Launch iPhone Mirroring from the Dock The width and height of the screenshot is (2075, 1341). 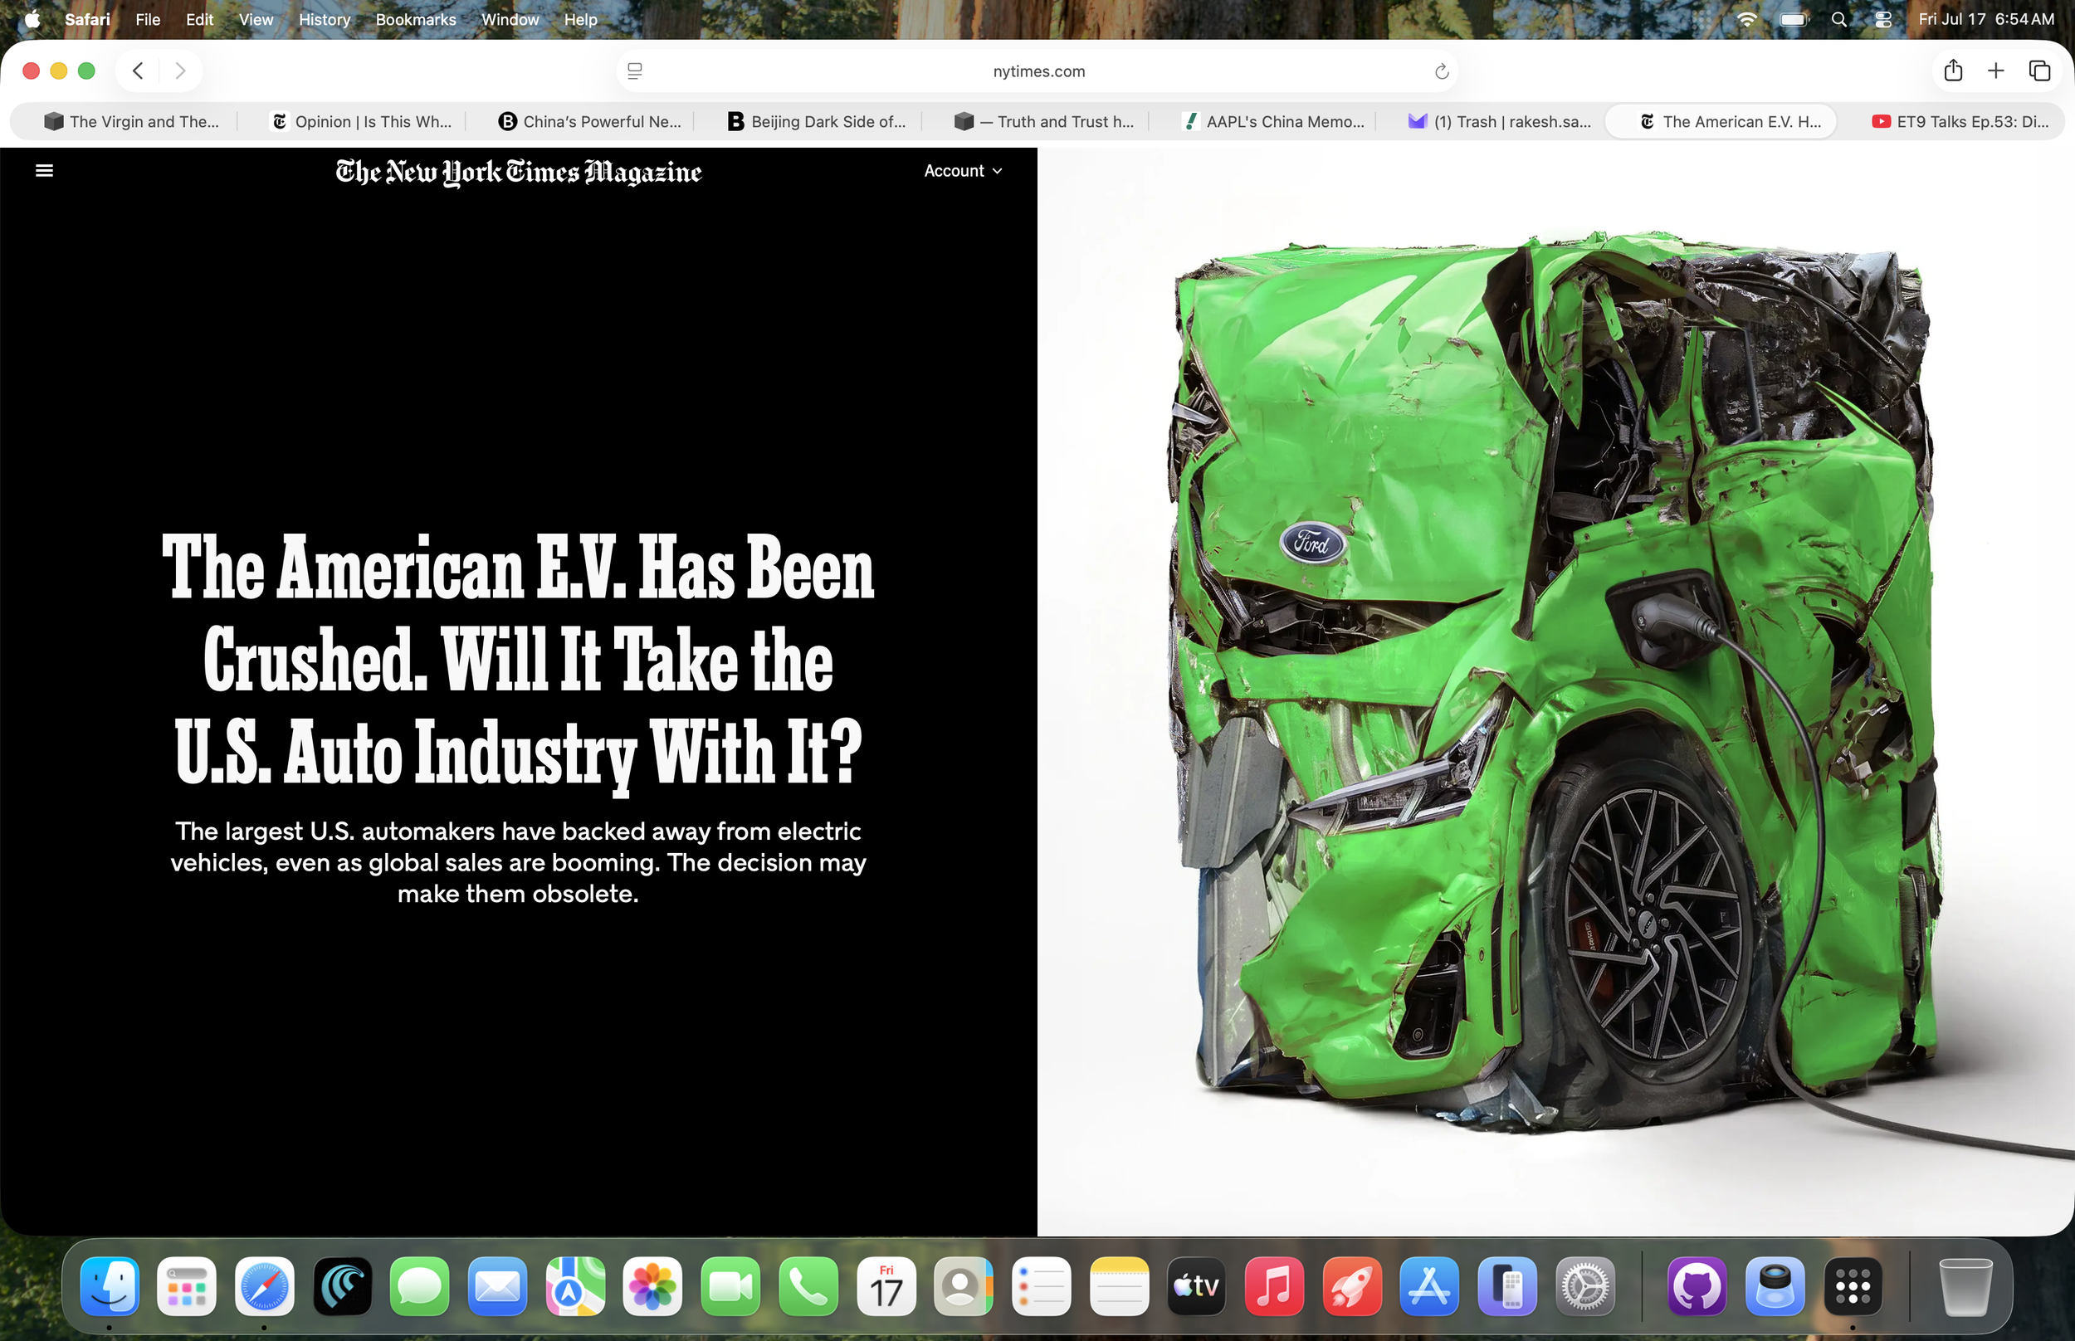click(1508, 1285)
